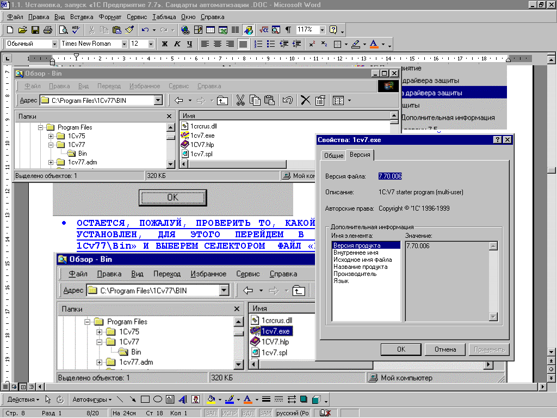Toggle italic К formatting
Image resolution: width=557 pixels, height=418 pixels.
(x=177, y=44)
